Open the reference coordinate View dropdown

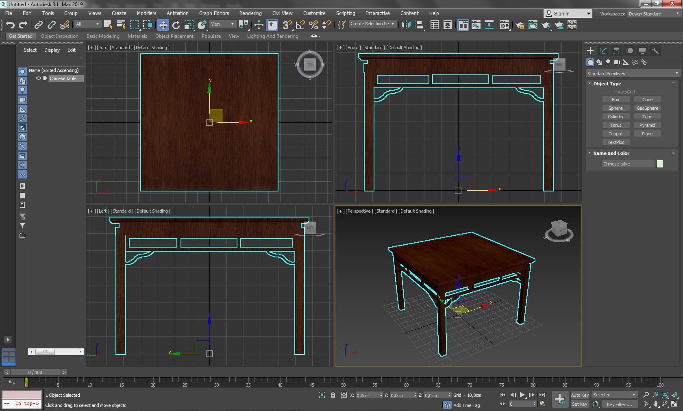pos(222,24)
